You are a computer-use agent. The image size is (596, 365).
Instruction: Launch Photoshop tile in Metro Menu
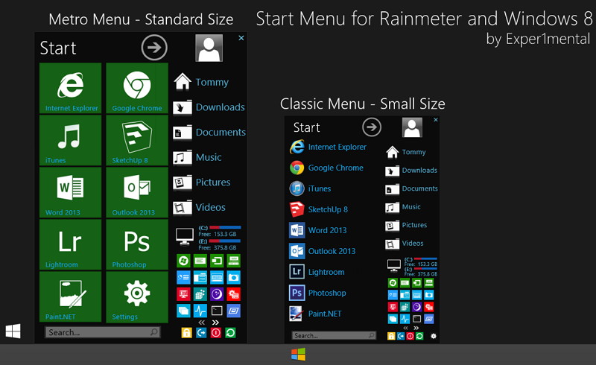[137, 244]
